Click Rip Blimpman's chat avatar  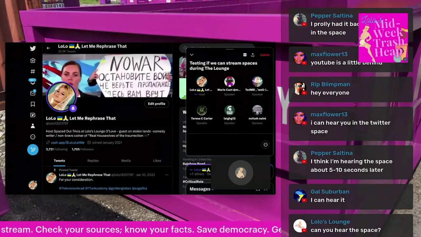pyautogui.click(x=300, y=88)
